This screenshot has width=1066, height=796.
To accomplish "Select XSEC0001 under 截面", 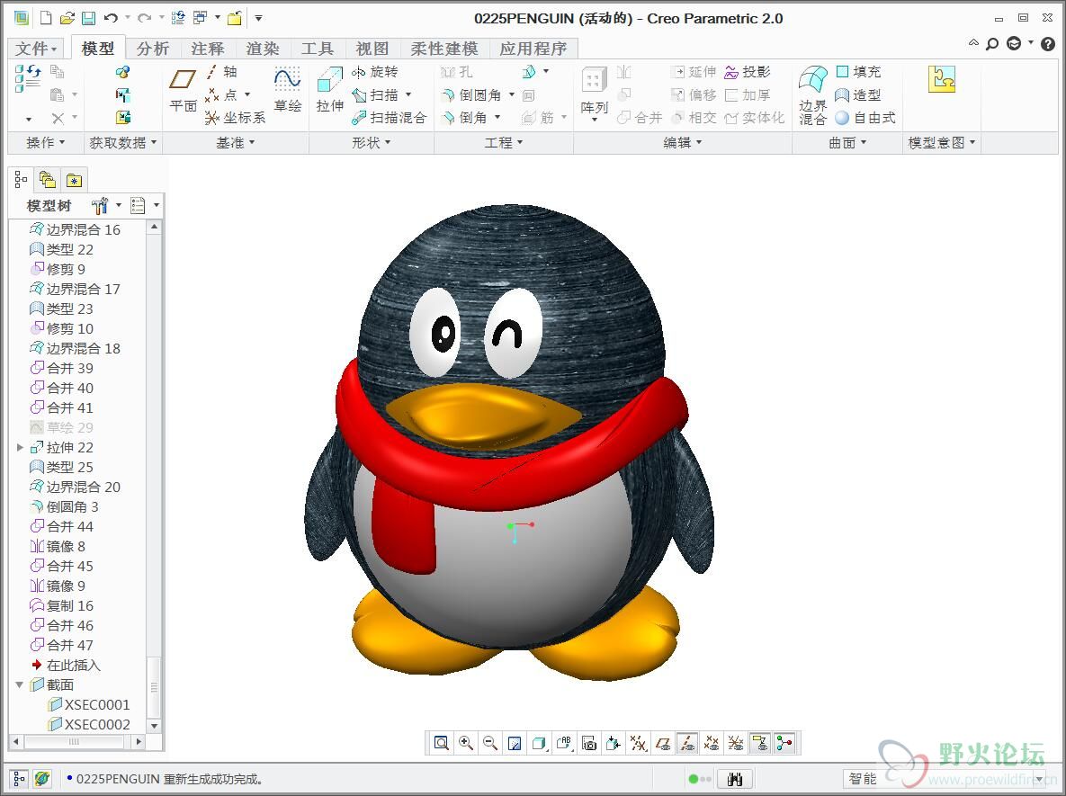I will click(x=89, y=704).
